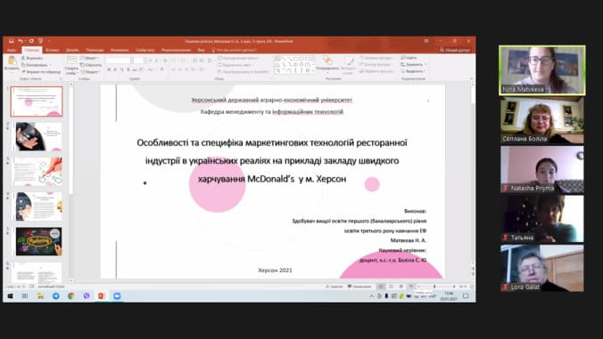Expand the Layout (Макет) dropdown

pyautogui.click(x=89, y=58)
